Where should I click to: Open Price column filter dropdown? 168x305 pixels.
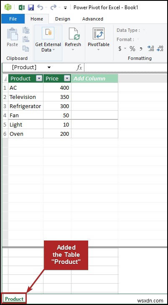click(x=67, y=78)
